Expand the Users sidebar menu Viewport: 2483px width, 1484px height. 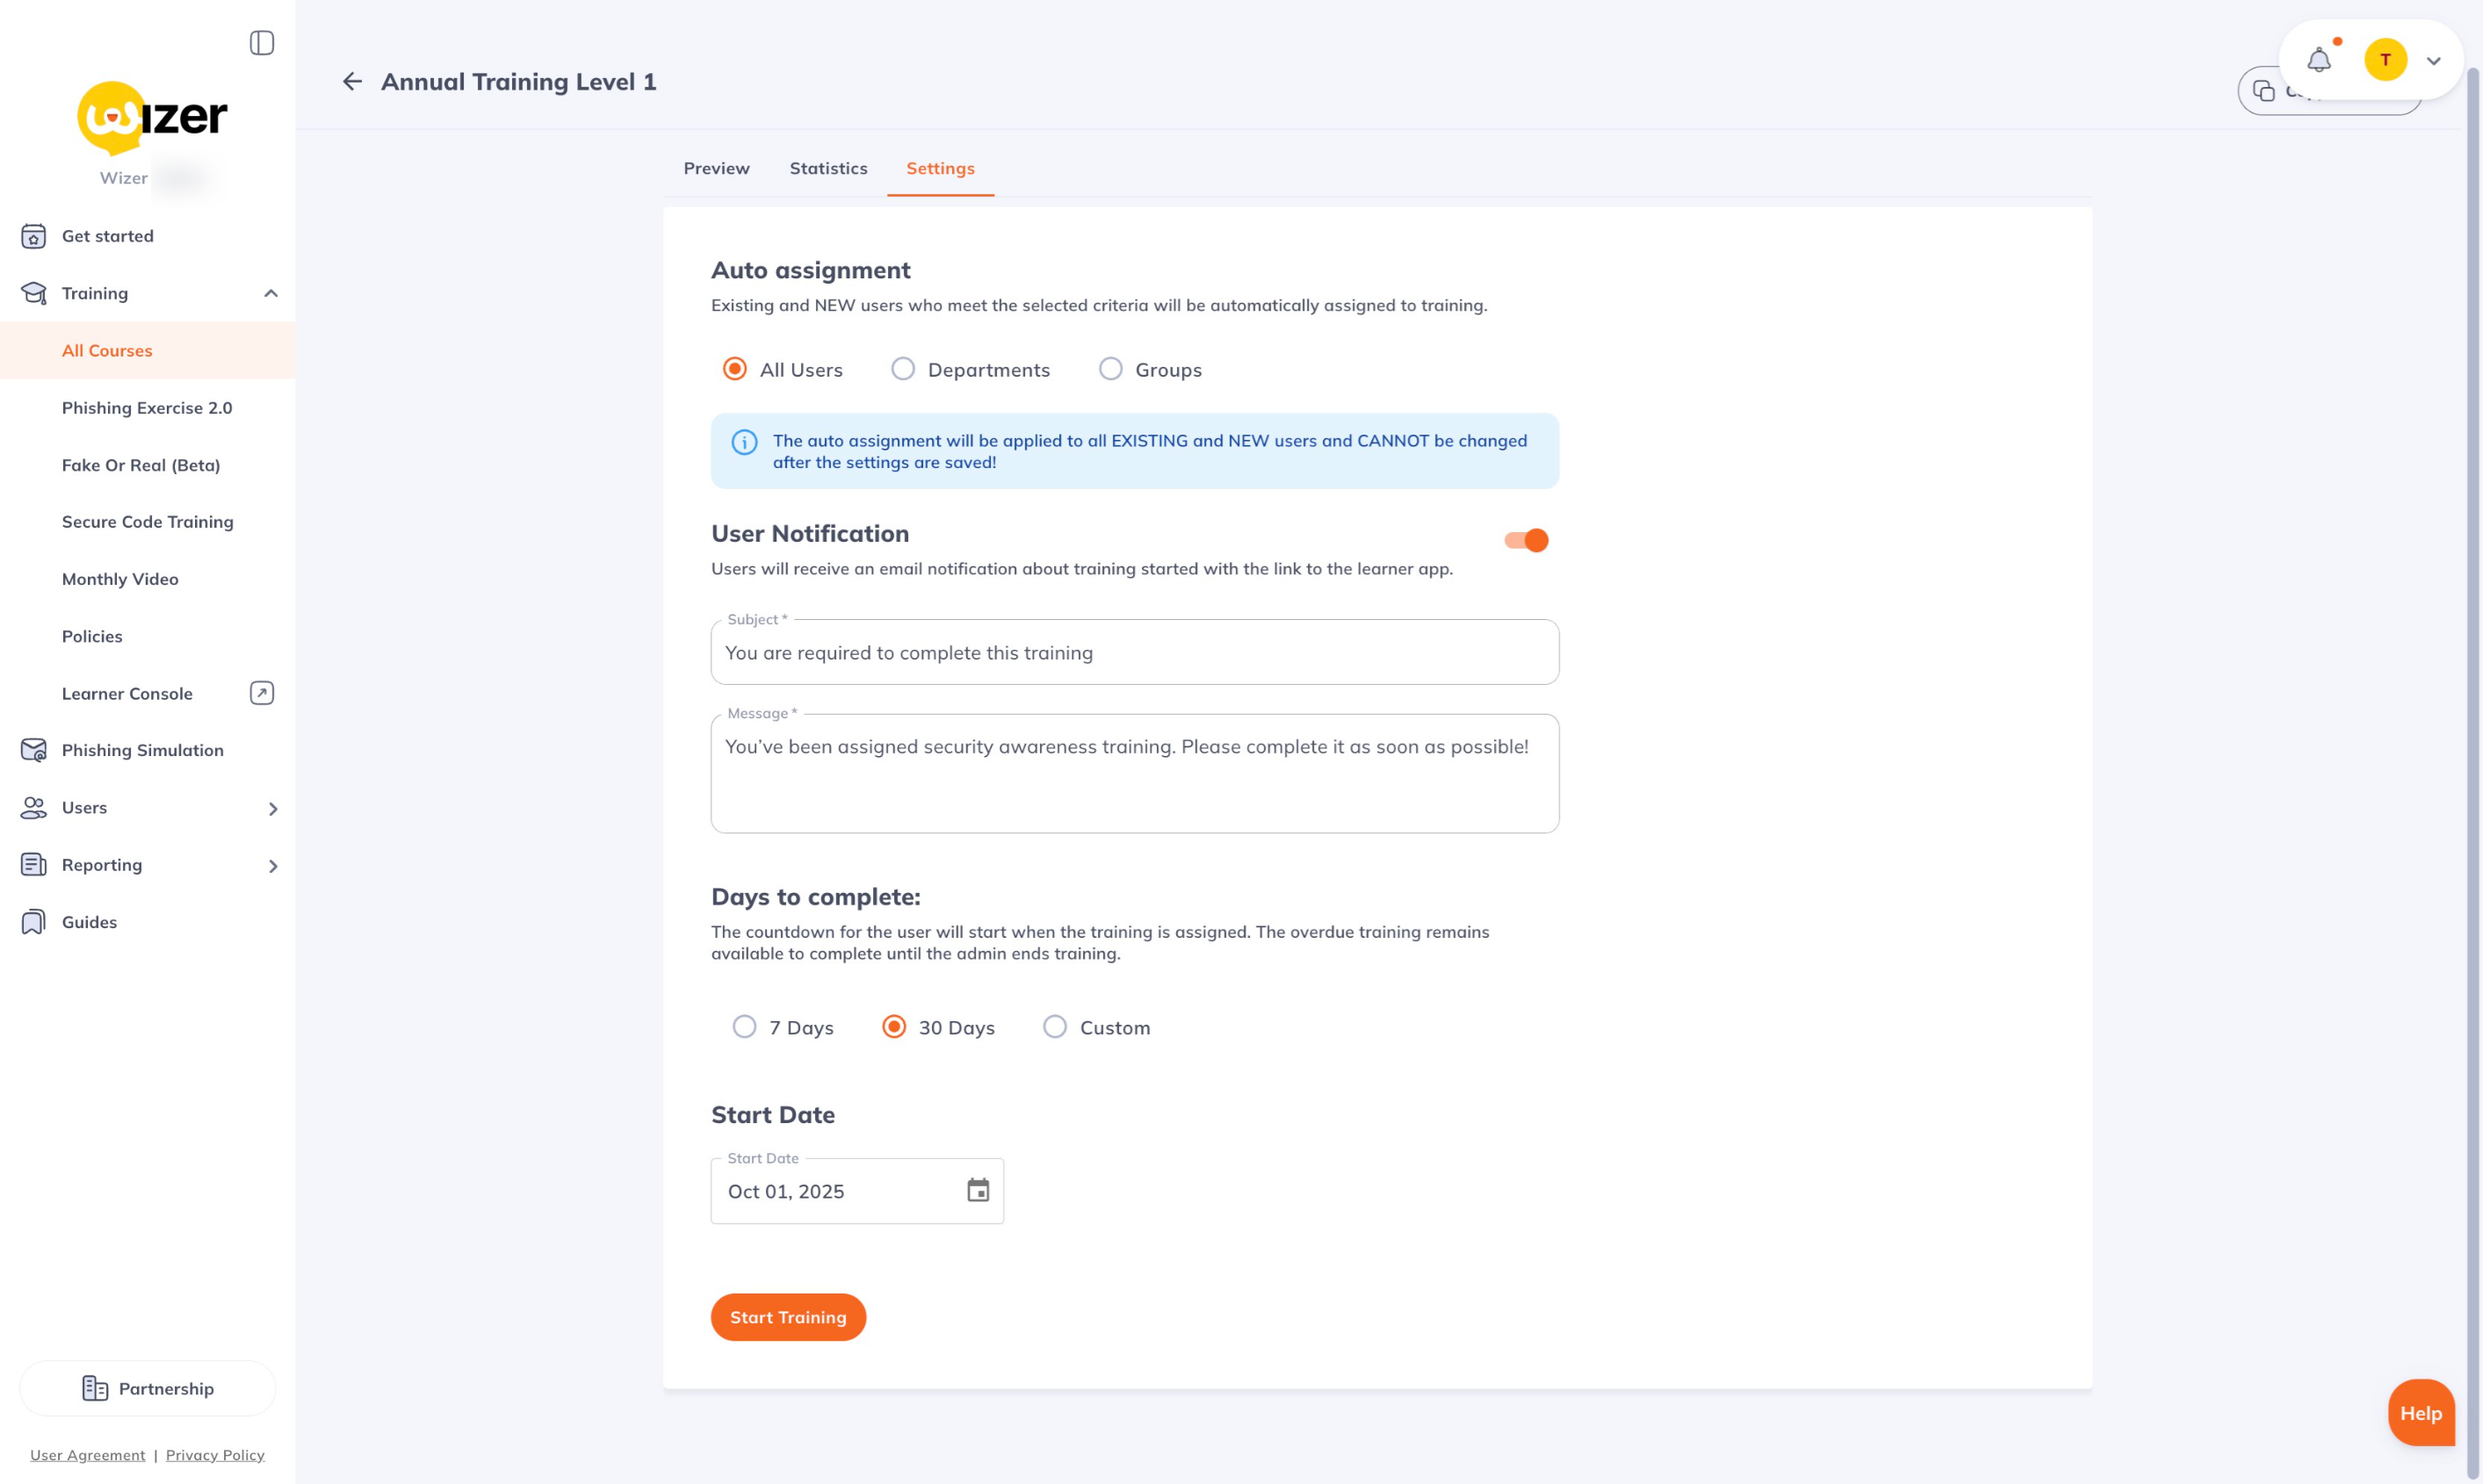tap(272, 808)
